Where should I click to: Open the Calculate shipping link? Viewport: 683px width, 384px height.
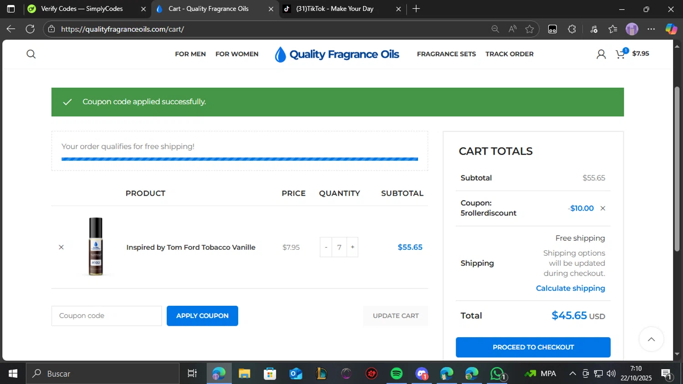point(571,288)
